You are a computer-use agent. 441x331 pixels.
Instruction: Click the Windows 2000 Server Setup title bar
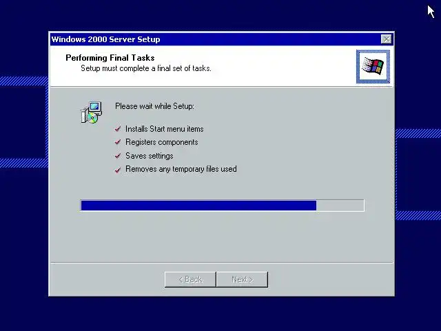[222, 39]
